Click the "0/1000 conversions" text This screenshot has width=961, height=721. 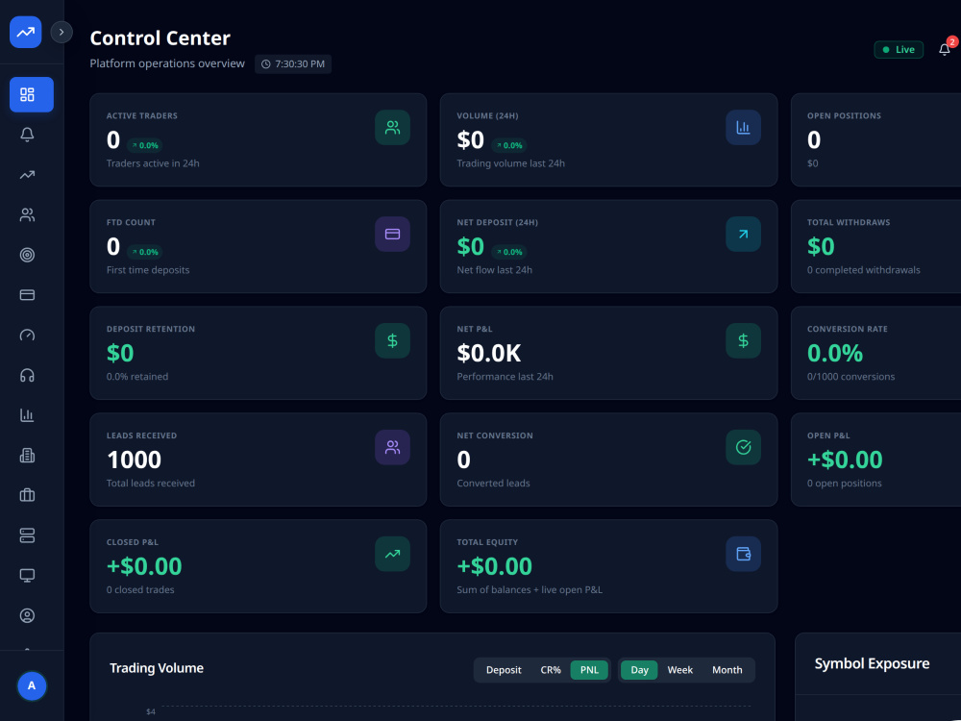point(850,377)
